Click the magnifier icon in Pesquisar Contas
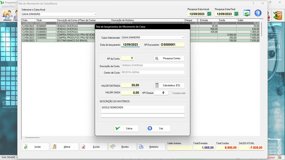The height and width of the screenshot is (160, 285). pyautogui.click(x=157, y=58)
